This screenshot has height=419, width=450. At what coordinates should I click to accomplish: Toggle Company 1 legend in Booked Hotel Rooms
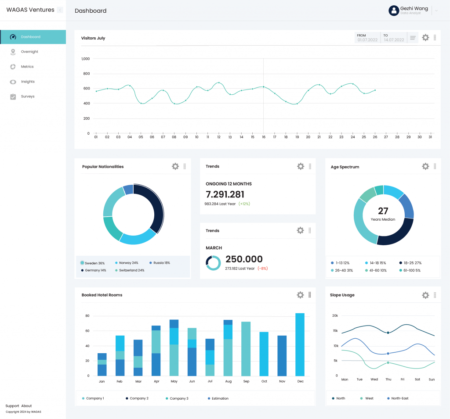pyautogui.click(x=94, y=398)
